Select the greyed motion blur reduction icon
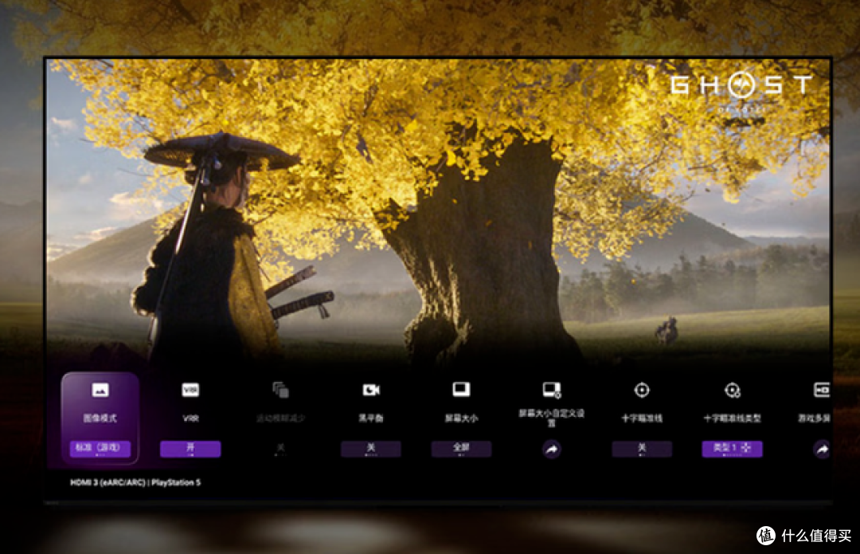The width and height of the screenshot is (860, 554). point(280,390)
